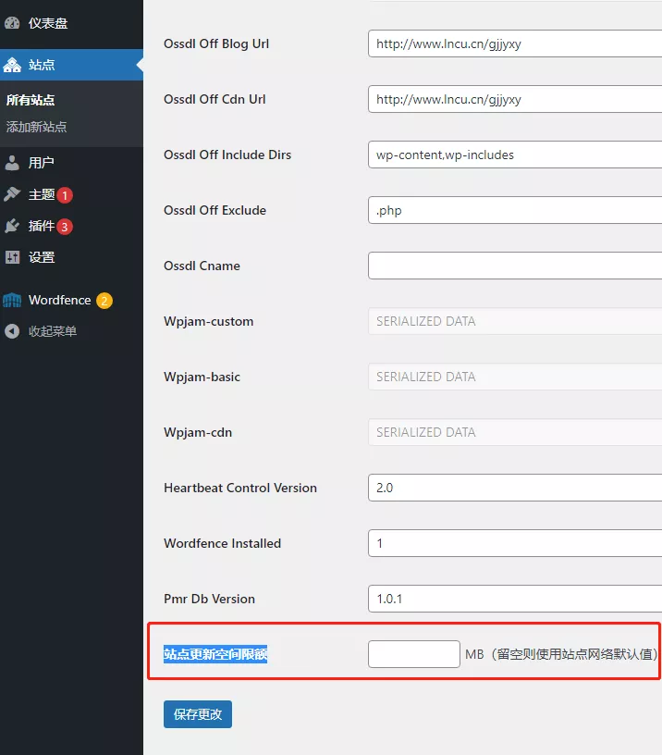Viewport: 662px width, 755px height.
Task: Click the users person icon
Action: [12, 163]
